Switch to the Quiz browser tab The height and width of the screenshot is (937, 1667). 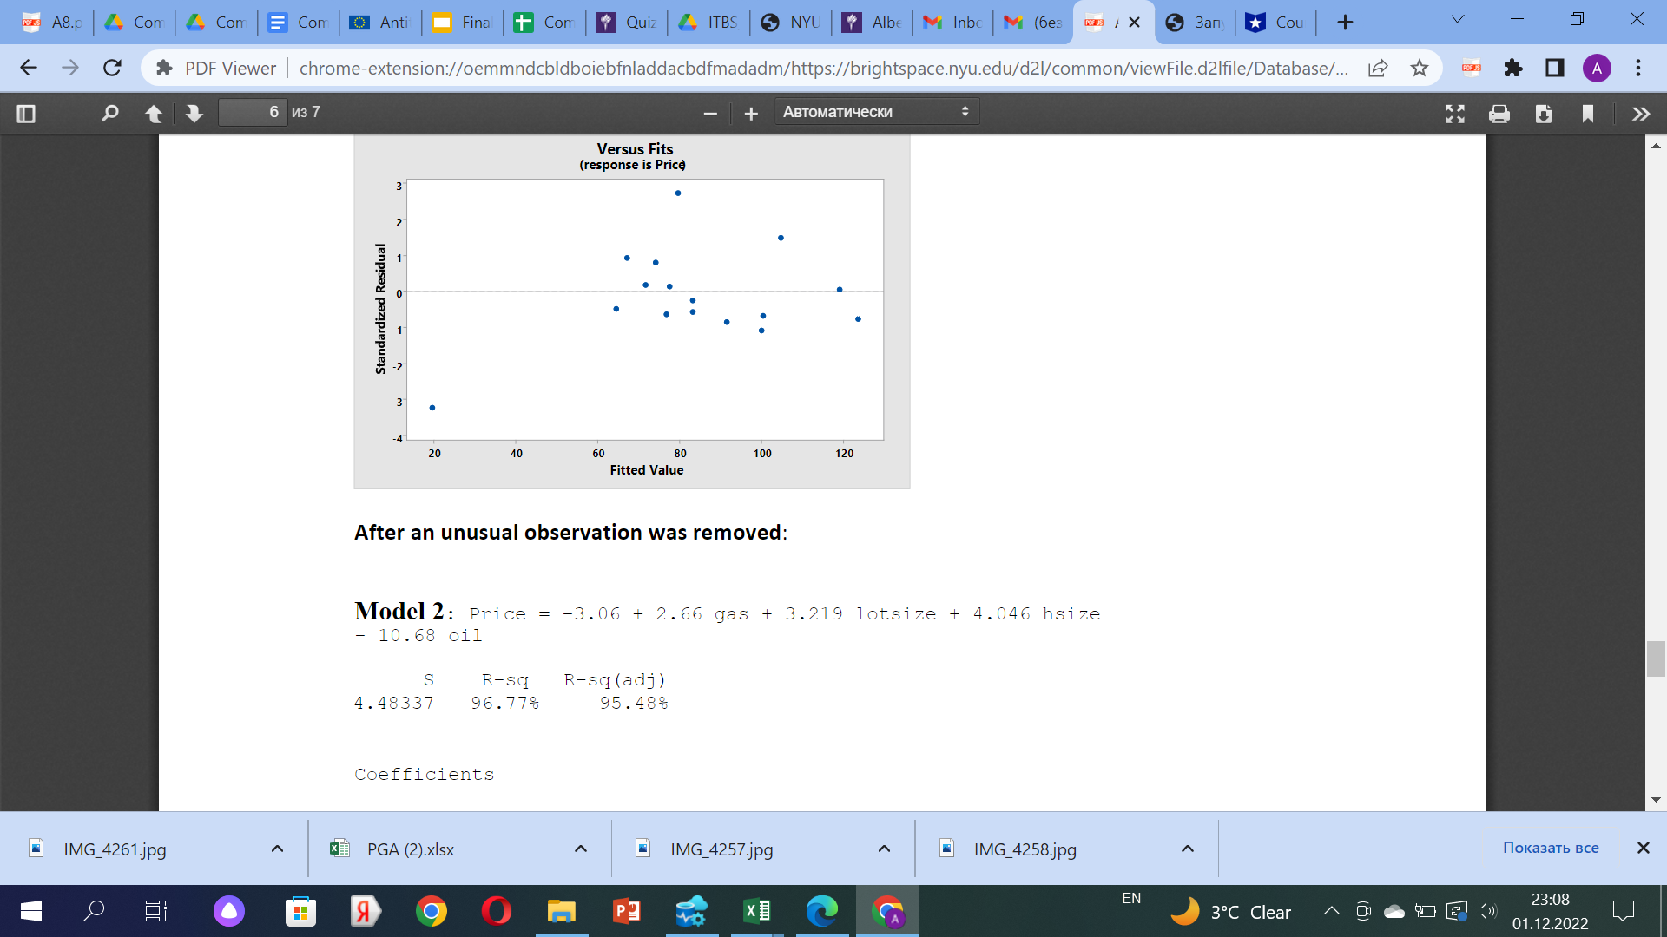(x=627, y=23)
